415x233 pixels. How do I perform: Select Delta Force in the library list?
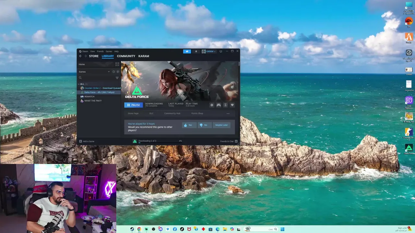(x=100, y=92)
